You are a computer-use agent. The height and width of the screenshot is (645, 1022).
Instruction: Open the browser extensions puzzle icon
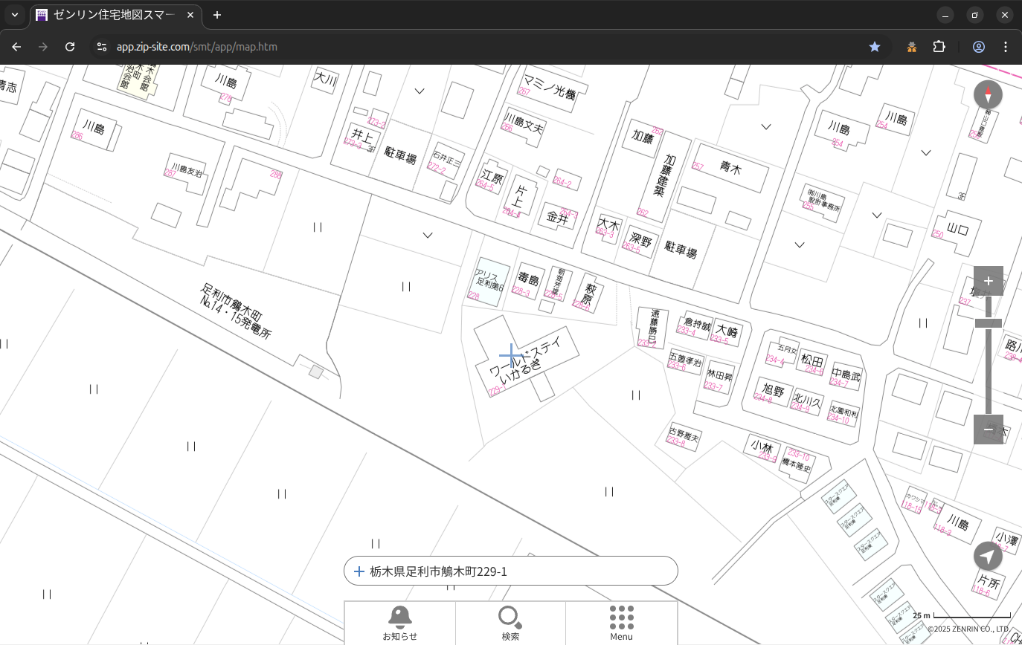click(939, 47)
